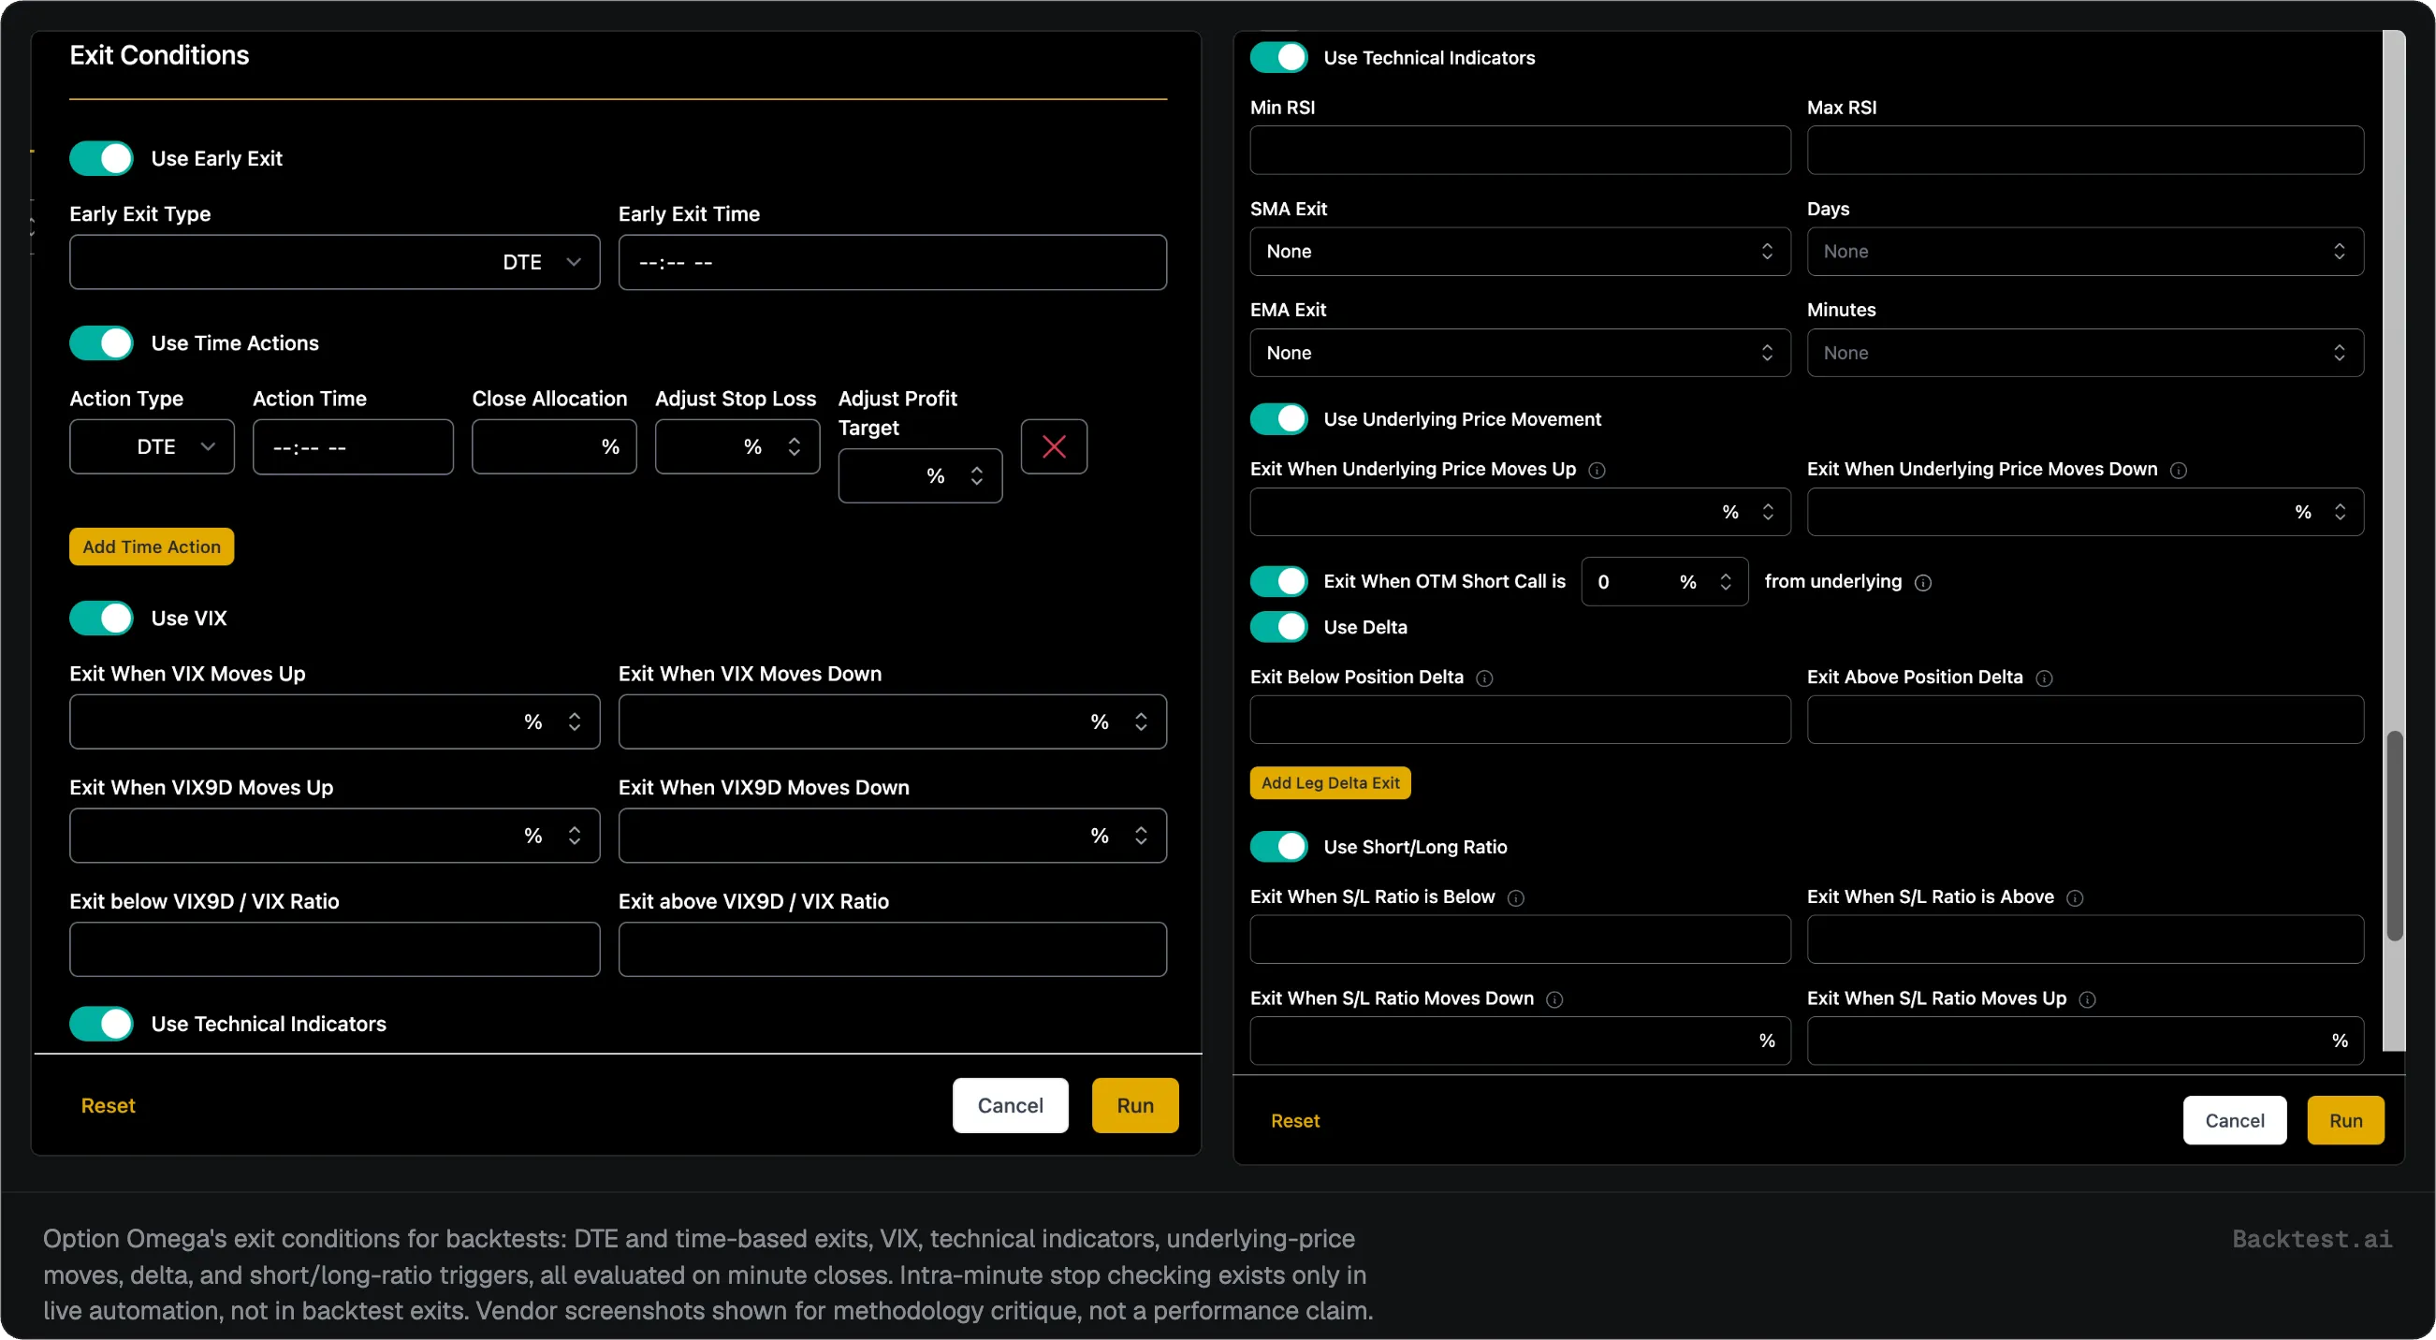Adjust Exit When VIX Moves Up stepper

pos(574,722)
